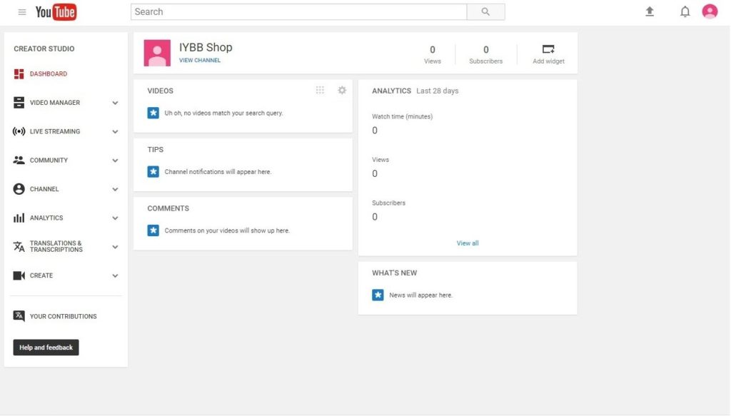
Task: Select Analytics menu item in sidebar
Action: [46, 218]
